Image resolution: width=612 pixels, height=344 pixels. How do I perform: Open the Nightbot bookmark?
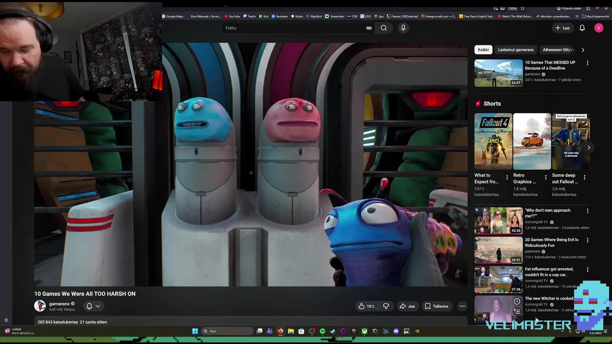tap(314, 16)
